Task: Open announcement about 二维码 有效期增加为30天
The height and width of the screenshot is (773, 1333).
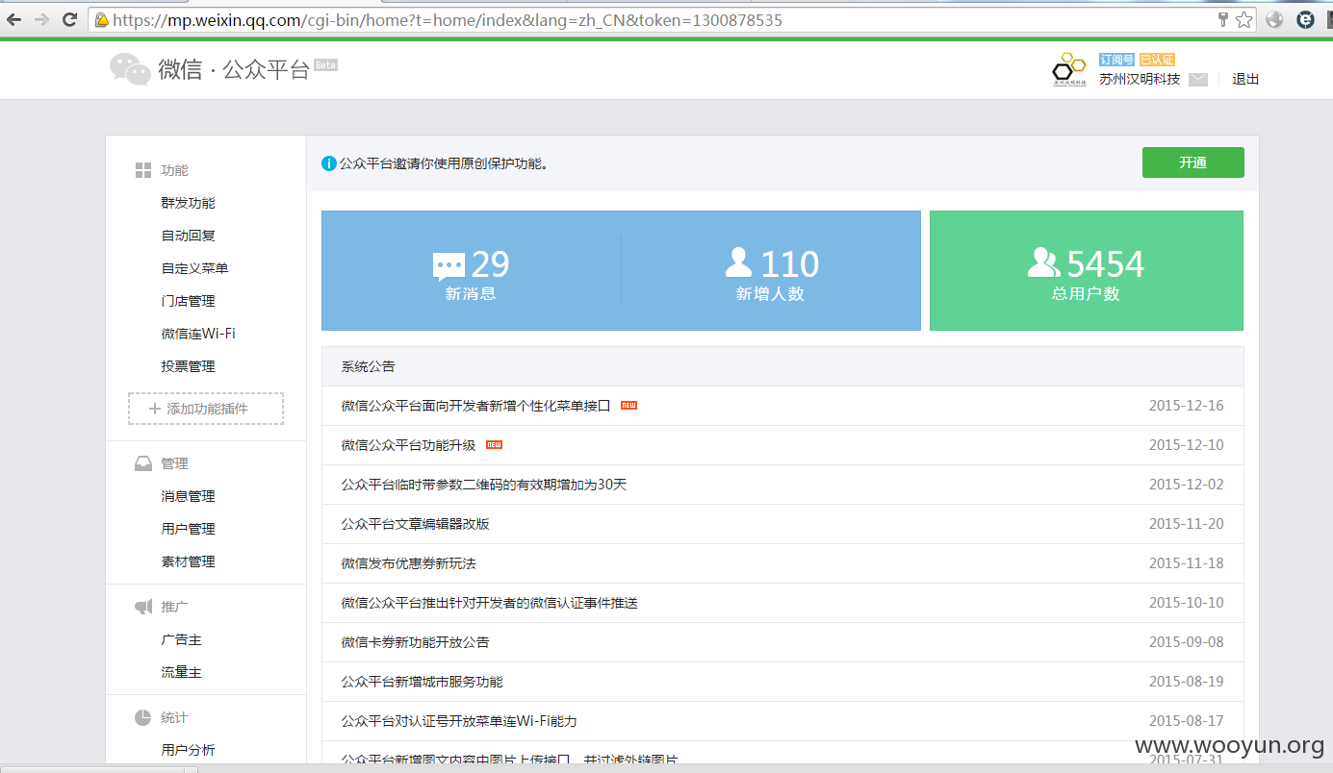Action: pyautogui.click(x=484, y=485)
